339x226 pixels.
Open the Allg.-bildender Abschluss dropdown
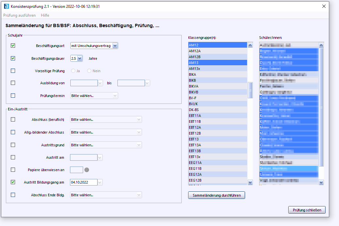tap(106, 132)
